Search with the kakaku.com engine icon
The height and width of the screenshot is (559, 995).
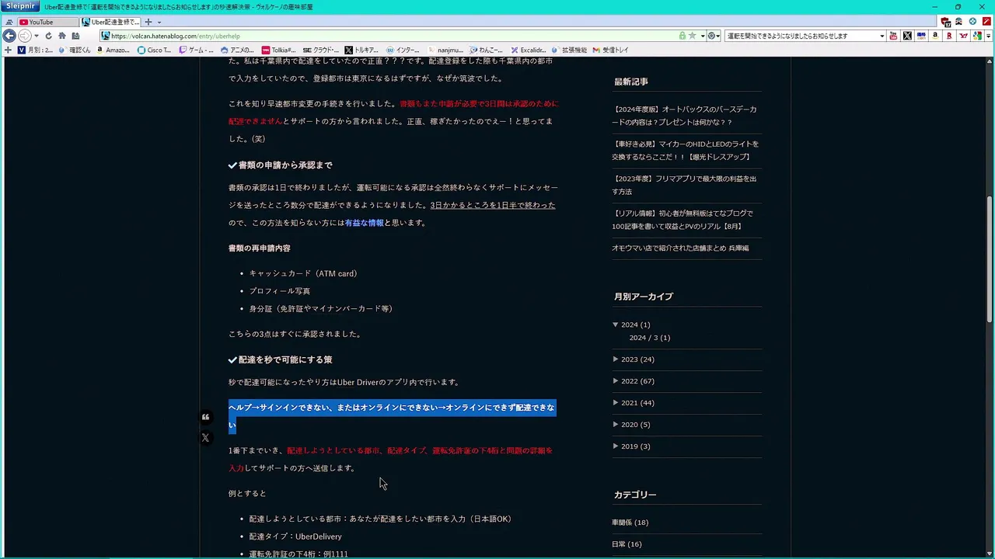pos(921,36)
